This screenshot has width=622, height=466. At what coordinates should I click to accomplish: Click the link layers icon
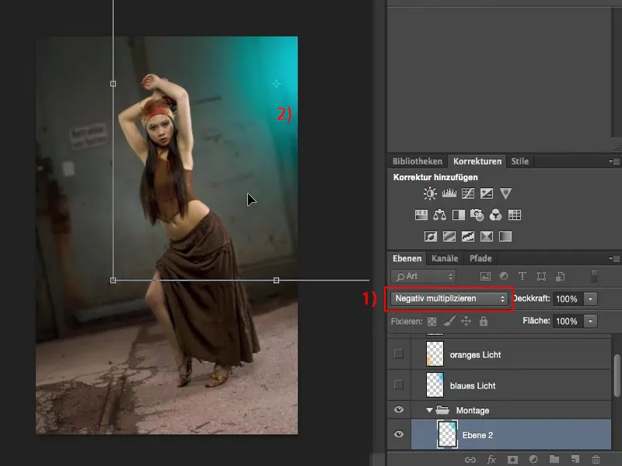[x=470, y=460]
